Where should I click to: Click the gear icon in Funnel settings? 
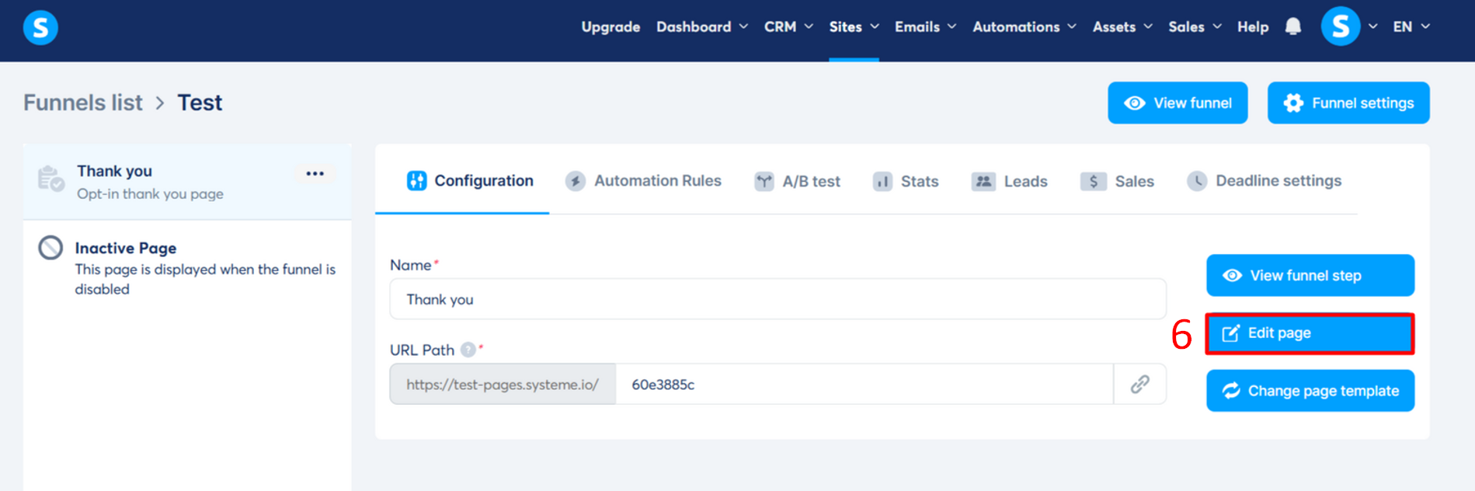click(x=1293, y=103)
